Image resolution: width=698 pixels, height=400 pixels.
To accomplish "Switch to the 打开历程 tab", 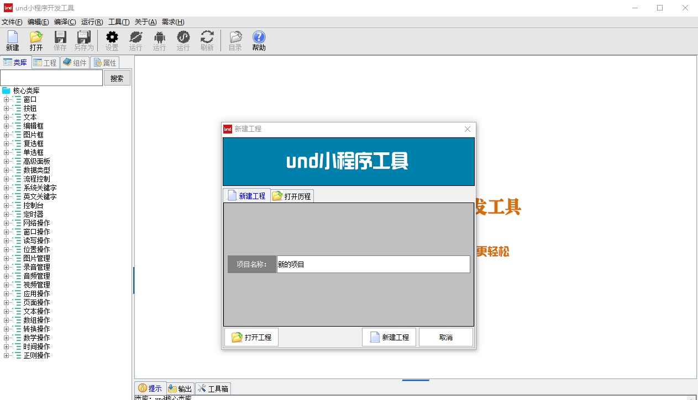I will click(292, 195).
